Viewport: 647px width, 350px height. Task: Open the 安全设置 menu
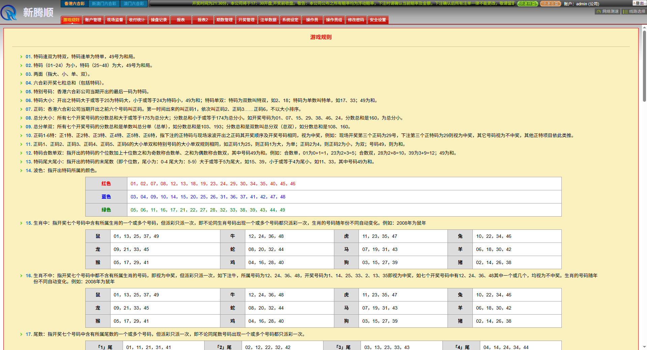coord(378,20)
